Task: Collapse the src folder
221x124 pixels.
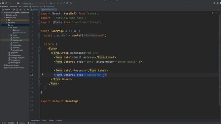Action: 7,25
